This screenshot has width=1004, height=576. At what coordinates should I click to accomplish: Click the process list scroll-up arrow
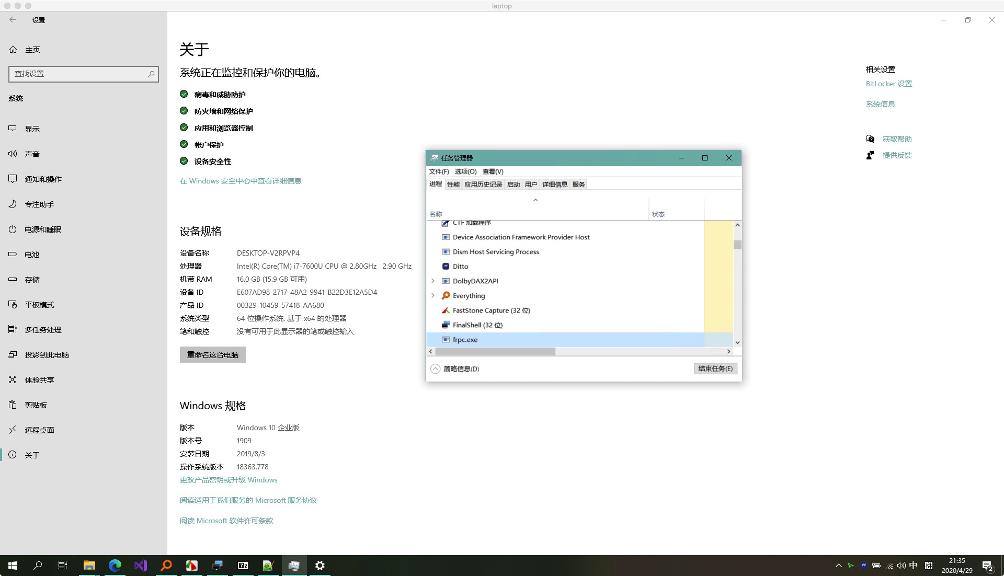pyautogui.click(x=737, y=225)
